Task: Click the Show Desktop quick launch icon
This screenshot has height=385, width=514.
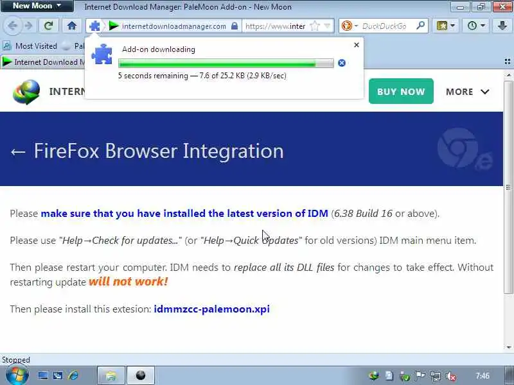Action: coord(42,375)
